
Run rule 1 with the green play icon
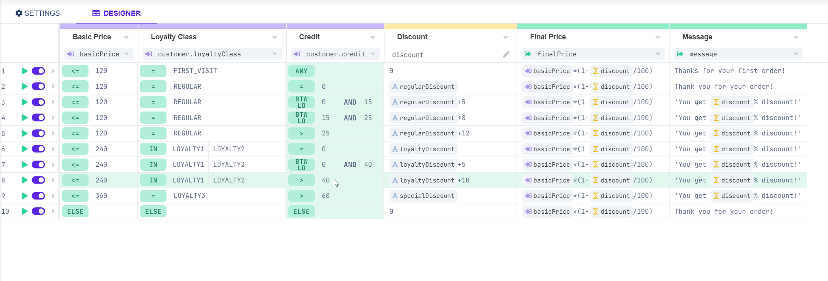pyautogui.click(x=24, y=71)
